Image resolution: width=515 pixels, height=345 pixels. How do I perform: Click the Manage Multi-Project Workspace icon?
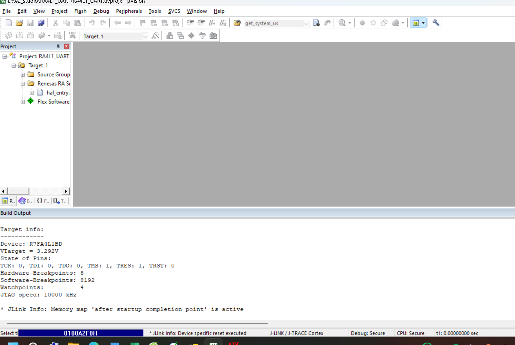pos(180,36)
